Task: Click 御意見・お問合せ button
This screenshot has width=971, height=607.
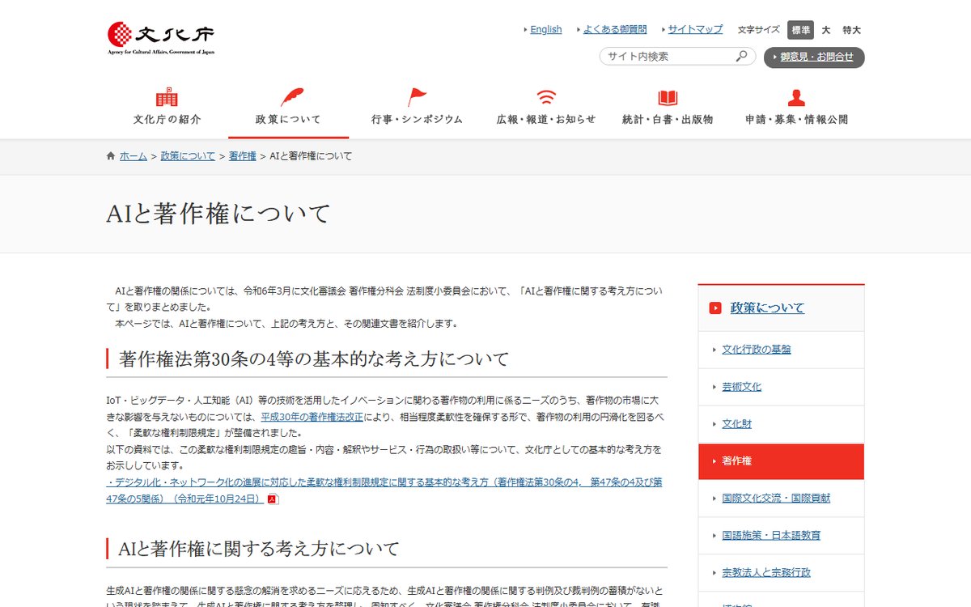Action: 814,57
